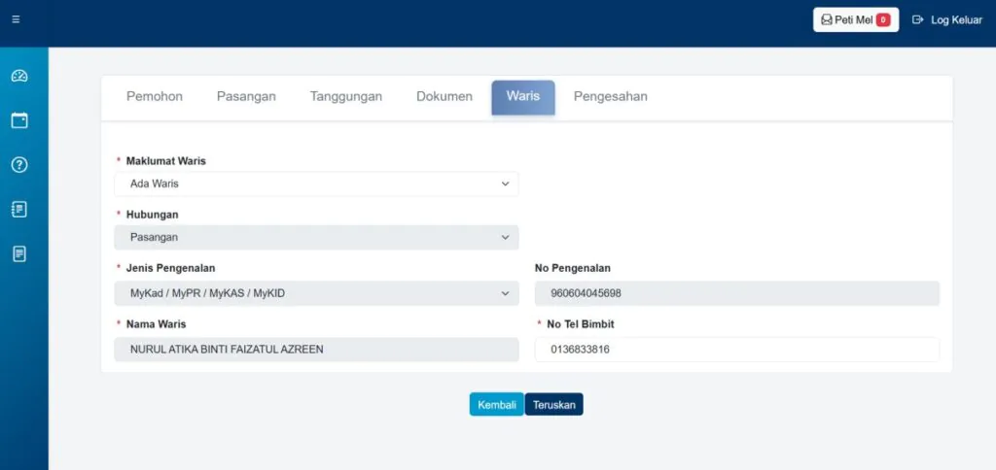The width and height of the screenshot is (996, 470).
Task: Switch to the Pemohon tab
Action: pyautogui.click(x=155, y=96)
